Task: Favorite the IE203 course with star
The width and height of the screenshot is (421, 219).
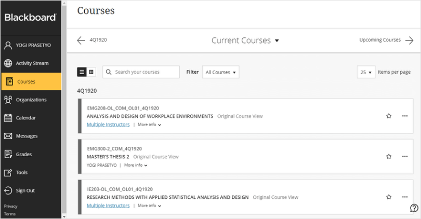Action: [x=389, y=197]
